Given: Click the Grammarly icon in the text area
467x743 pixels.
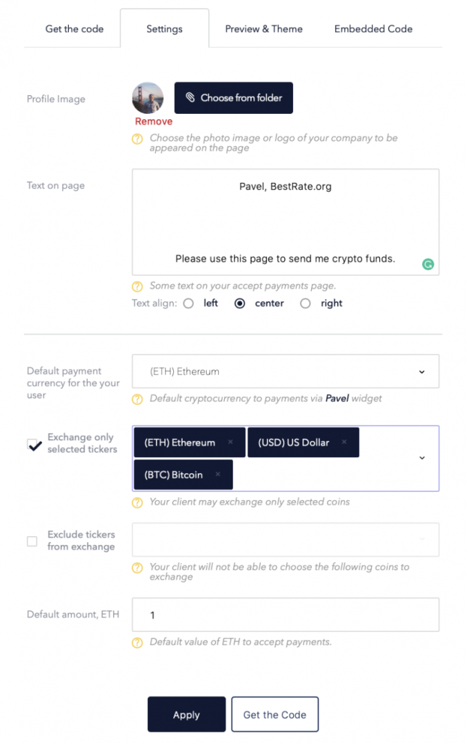Looking at the screenshot, I should pyautogui.click(x=428, y=265).
